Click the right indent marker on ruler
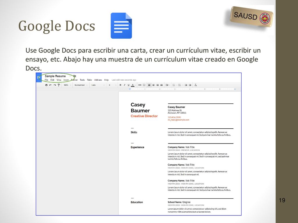The width and height of the screenshot is (298, 223). [235, 89]
